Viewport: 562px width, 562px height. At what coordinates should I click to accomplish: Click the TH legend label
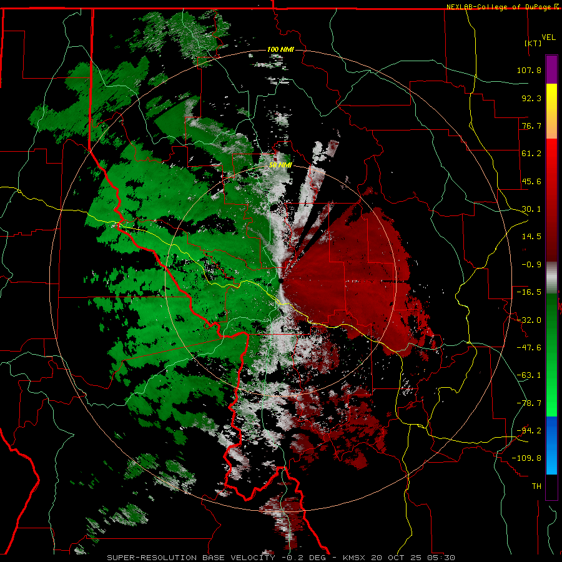(536, 486)
